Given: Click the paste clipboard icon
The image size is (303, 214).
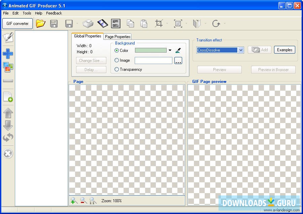Looking at the screenshot, I should (x=144, y=24).
